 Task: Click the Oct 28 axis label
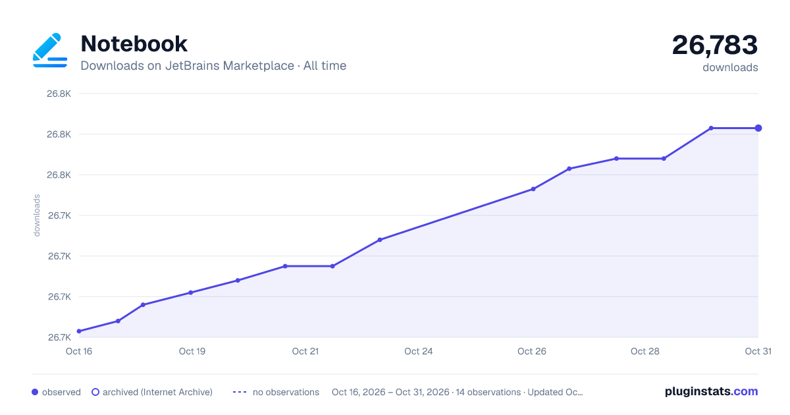pyautogui.click(x=645, y=351)
